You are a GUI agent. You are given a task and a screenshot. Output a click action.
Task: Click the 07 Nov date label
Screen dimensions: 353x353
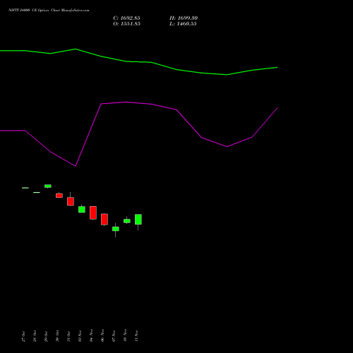tap(114, 335)
